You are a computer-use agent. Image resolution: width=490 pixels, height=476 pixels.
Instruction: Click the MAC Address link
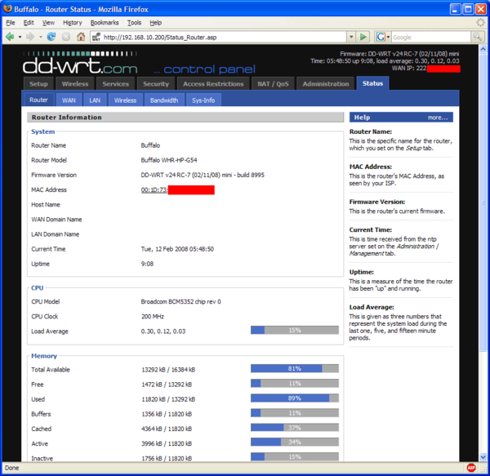pos(154,189)
